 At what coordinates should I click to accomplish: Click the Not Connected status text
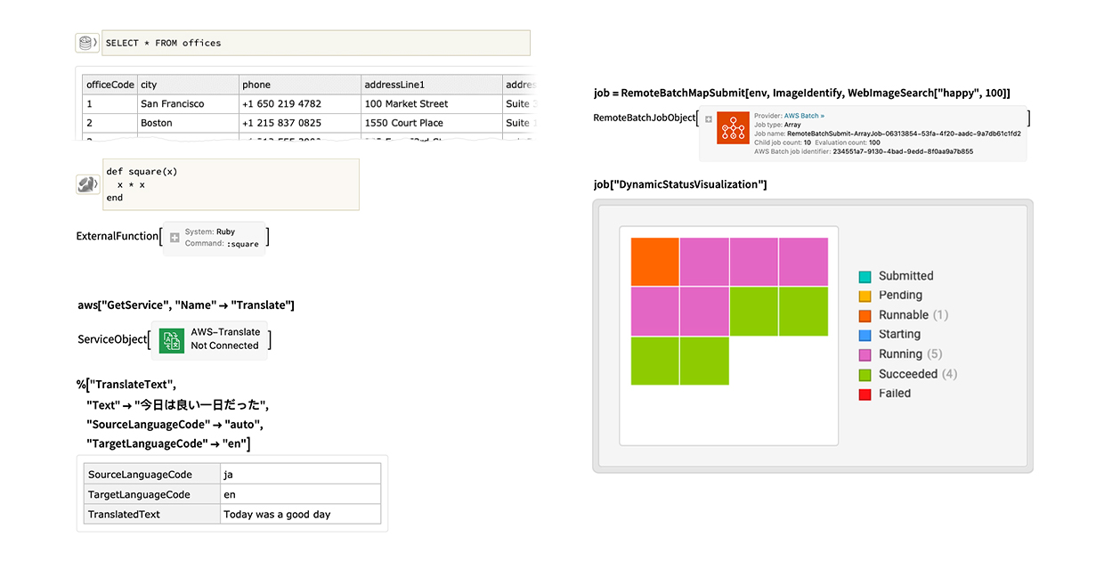[225, 346]
